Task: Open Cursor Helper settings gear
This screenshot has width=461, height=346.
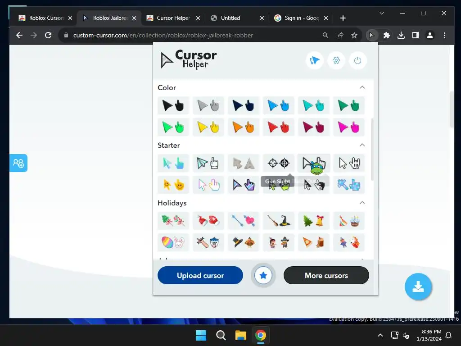Action: 336,60
